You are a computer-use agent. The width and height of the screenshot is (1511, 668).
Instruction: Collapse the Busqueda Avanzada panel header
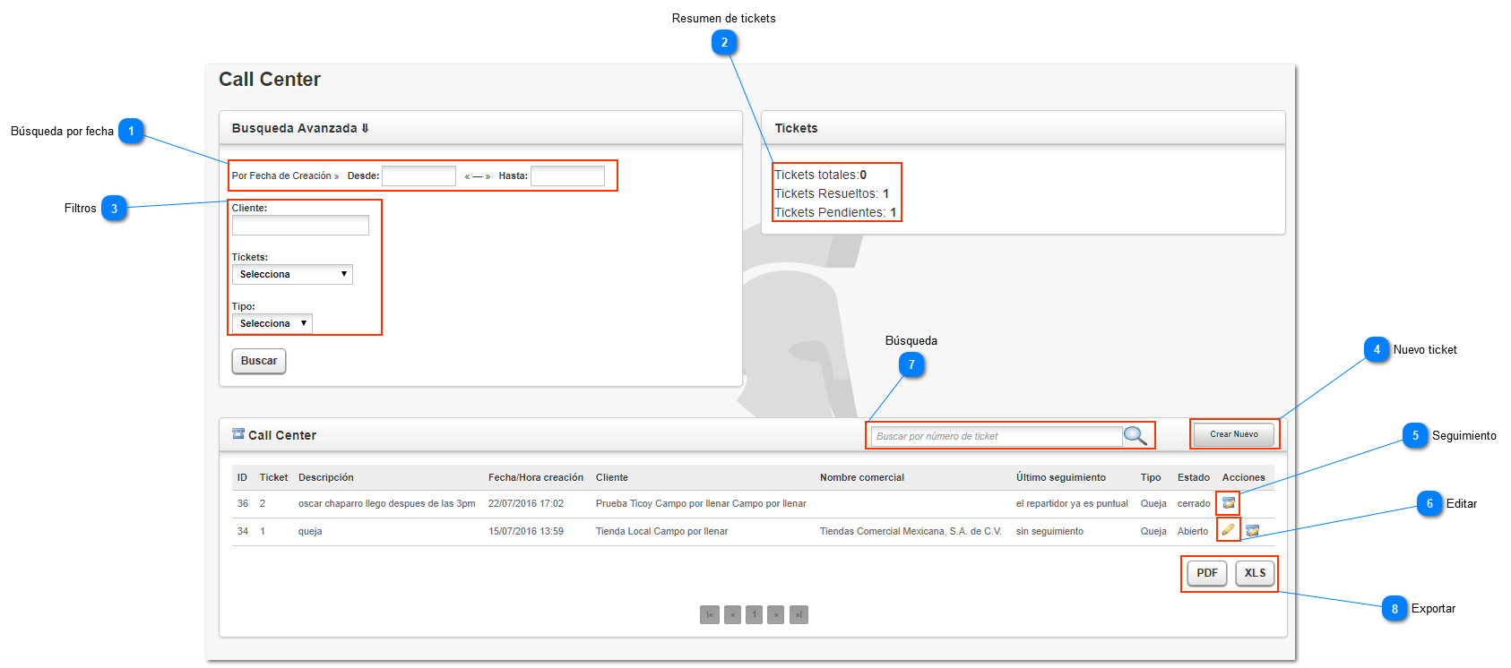tap(480, 128)
